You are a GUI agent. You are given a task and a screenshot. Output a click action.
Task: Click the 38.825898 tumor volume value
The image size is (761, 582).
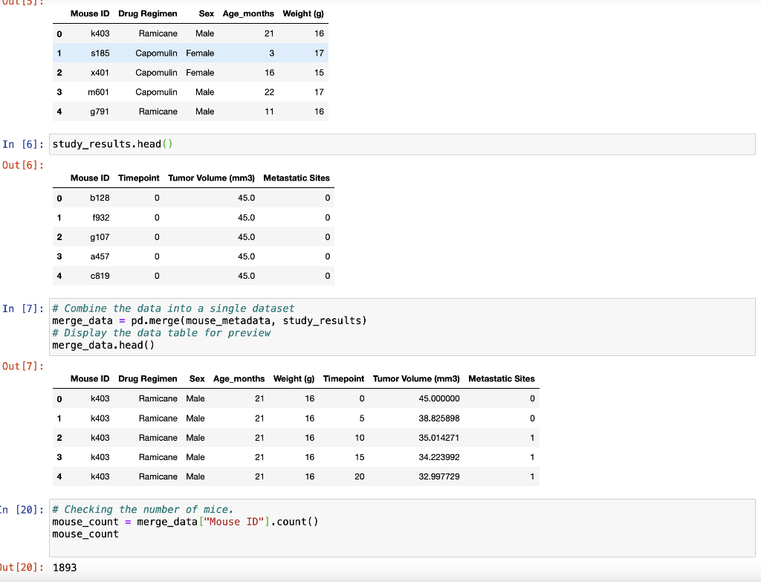click(439, 418)
